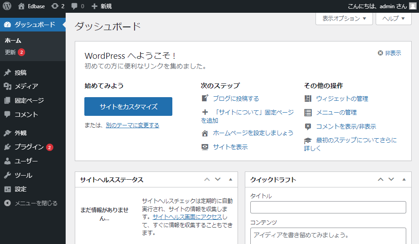
Task: Click menu list icon beside メニューの管理
Action: tap(308, 113)
